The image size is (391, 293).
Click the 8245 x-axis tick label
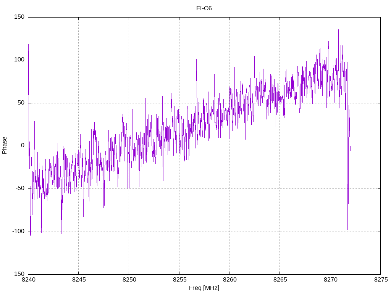tap(79, 280)
